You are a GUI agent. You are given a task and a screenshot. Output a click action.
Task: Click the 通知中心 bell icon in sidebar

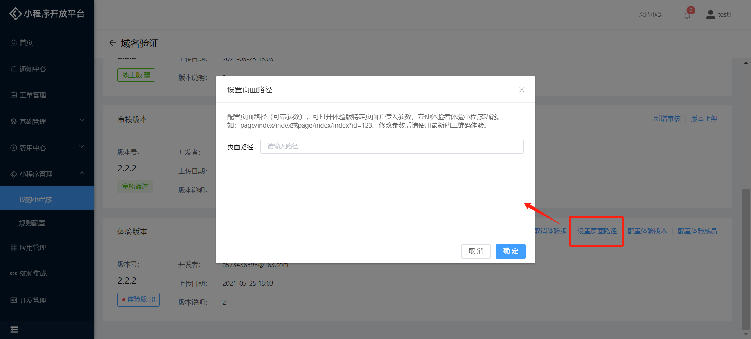click(14, 69)
